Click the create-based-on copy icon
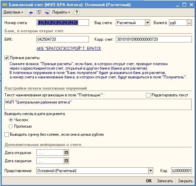Image resolution: width=196 pixels, height=186 pixels. click(x=47, y=12)
